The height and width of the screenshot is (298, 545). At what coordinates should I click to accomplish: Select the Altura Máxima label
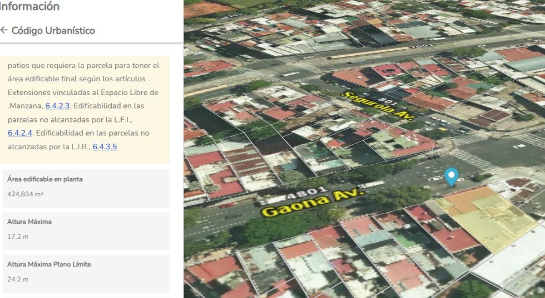point(30,222)
